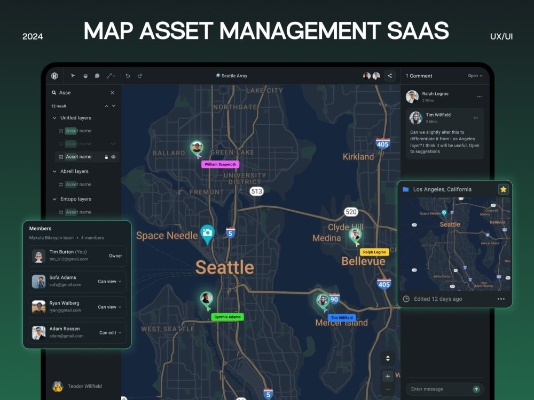
Task: Click the second collaborator avatar in top bar
Action: (x=376, y=76)
